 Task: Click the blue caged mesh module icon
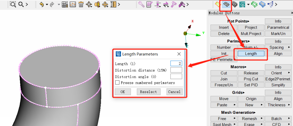262,4
